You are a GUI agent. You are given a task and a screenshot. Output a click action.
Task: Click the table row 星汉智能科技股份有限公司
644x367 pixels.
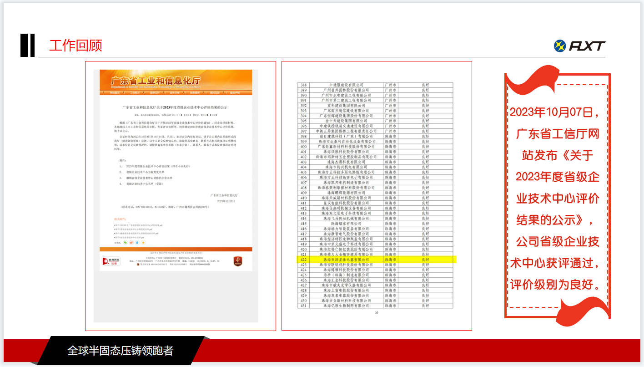point(375,203)
